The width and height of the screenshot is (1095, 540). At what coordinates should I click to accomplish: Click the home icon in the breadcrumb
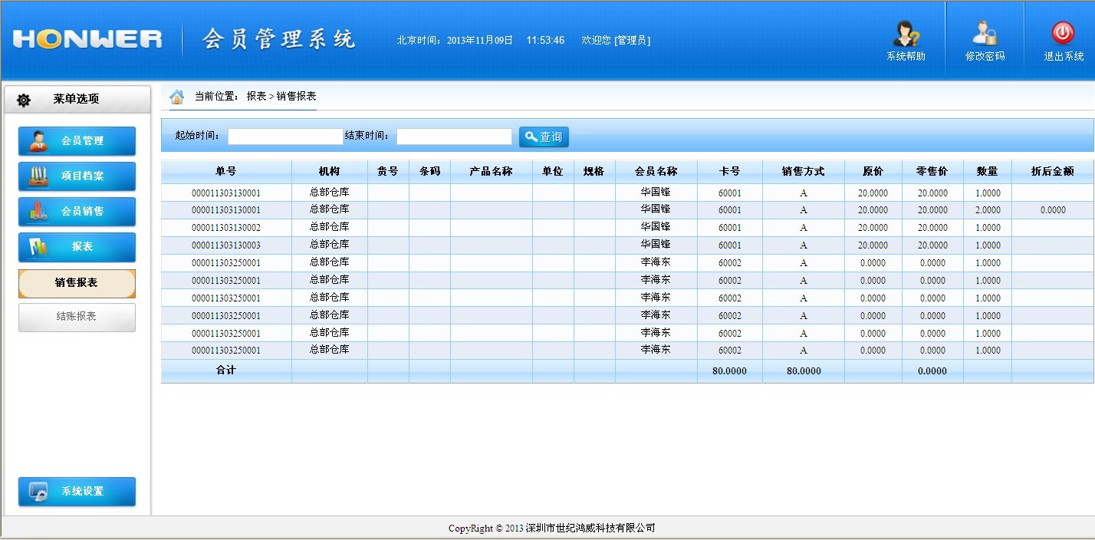[177, 97]
